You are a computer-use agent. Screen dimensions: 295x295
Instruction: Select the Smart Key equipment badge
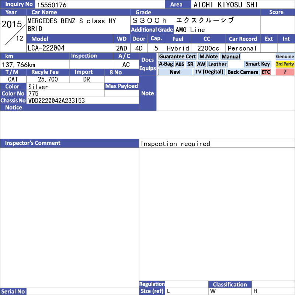(x=257, y=64)
